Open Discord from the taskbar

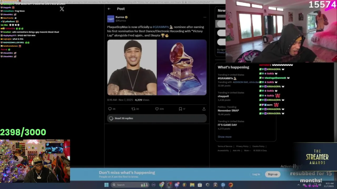click(x=177, y=185)
